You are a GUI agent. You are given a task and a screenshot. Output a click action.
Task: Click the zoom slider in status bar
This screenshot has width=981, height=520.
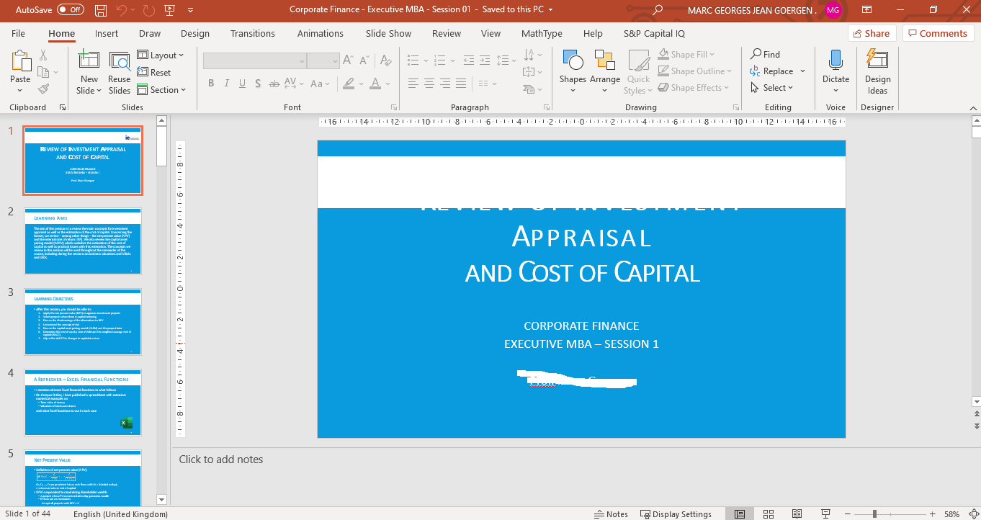pyautogui.click(x=874, y=514)
